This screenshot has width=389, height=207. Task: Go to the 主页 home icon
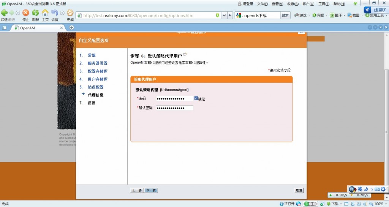(45, 13)
